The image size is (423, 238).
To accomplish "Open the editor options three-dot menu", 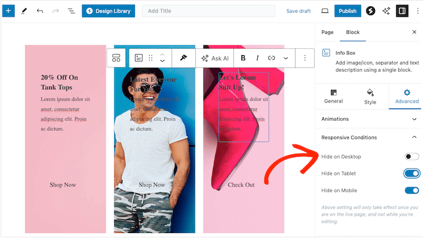I will click(417, 11).
